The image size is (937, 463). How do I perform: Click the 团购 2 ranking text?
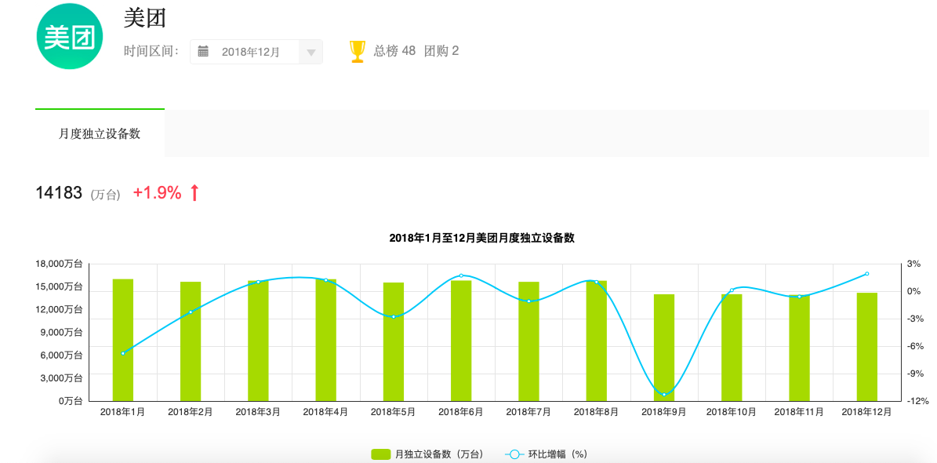[x=441, y=52]
